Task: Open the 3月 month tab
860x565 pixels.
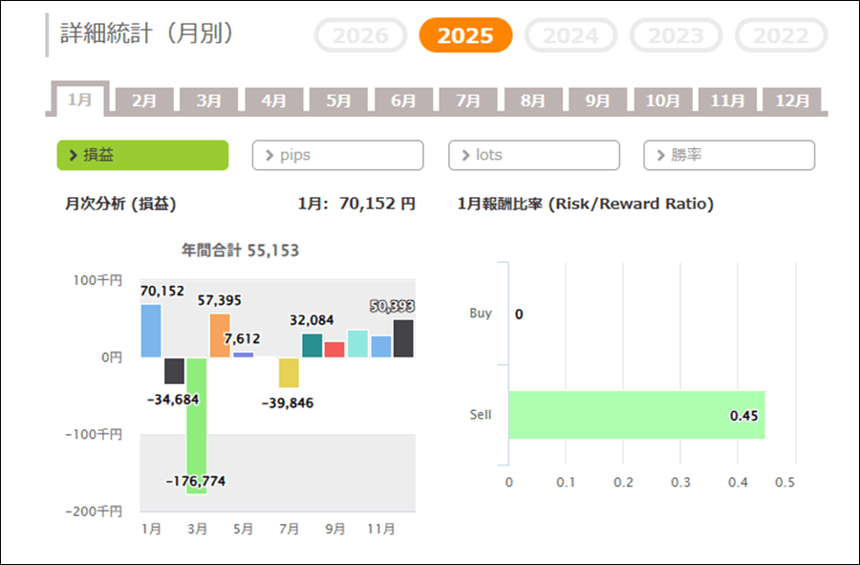Action: coord(209,100)
